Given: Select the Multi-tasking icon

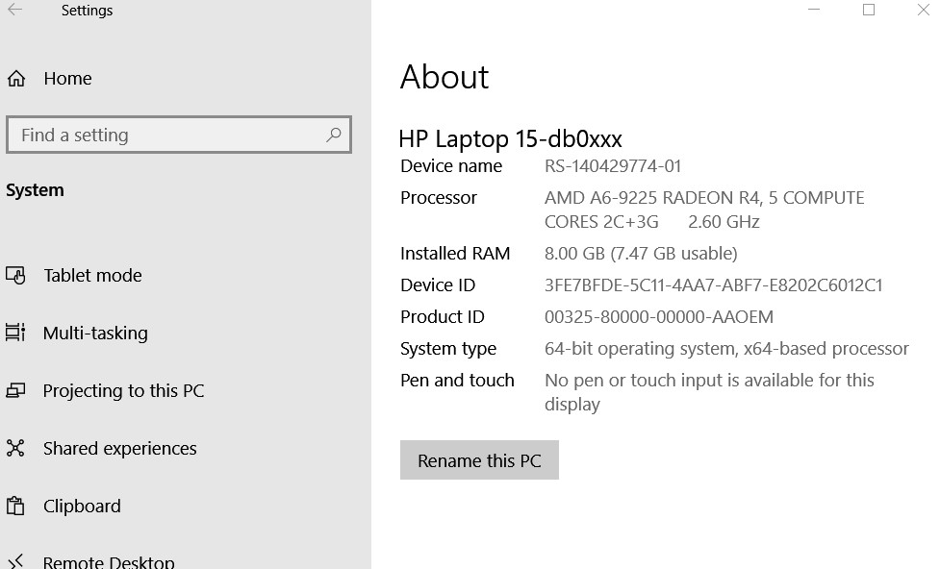Looking at the screenshot, I should tap(15, 333).
